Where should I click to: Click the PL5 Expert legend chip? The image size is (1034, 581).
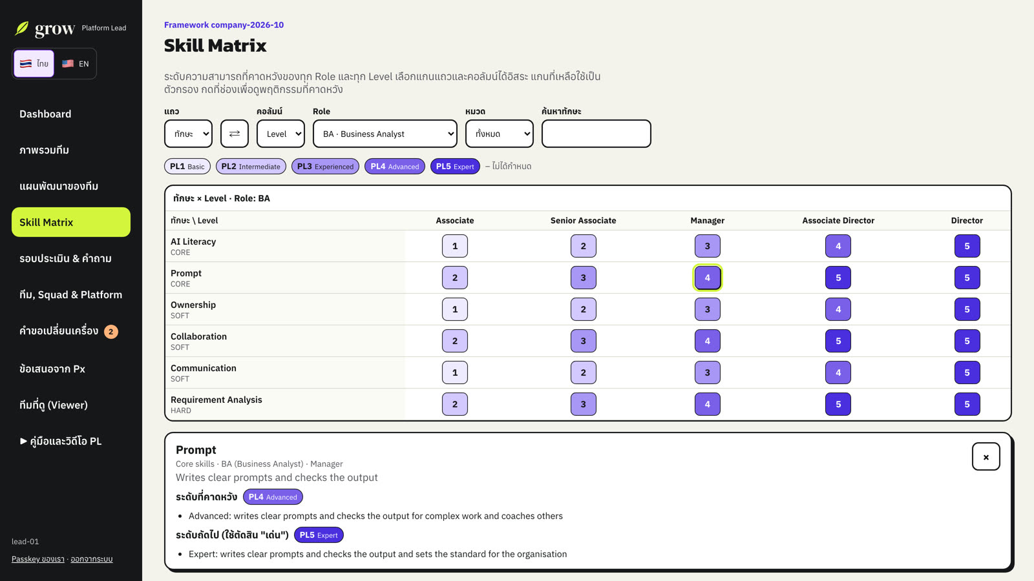pos(455,167)
